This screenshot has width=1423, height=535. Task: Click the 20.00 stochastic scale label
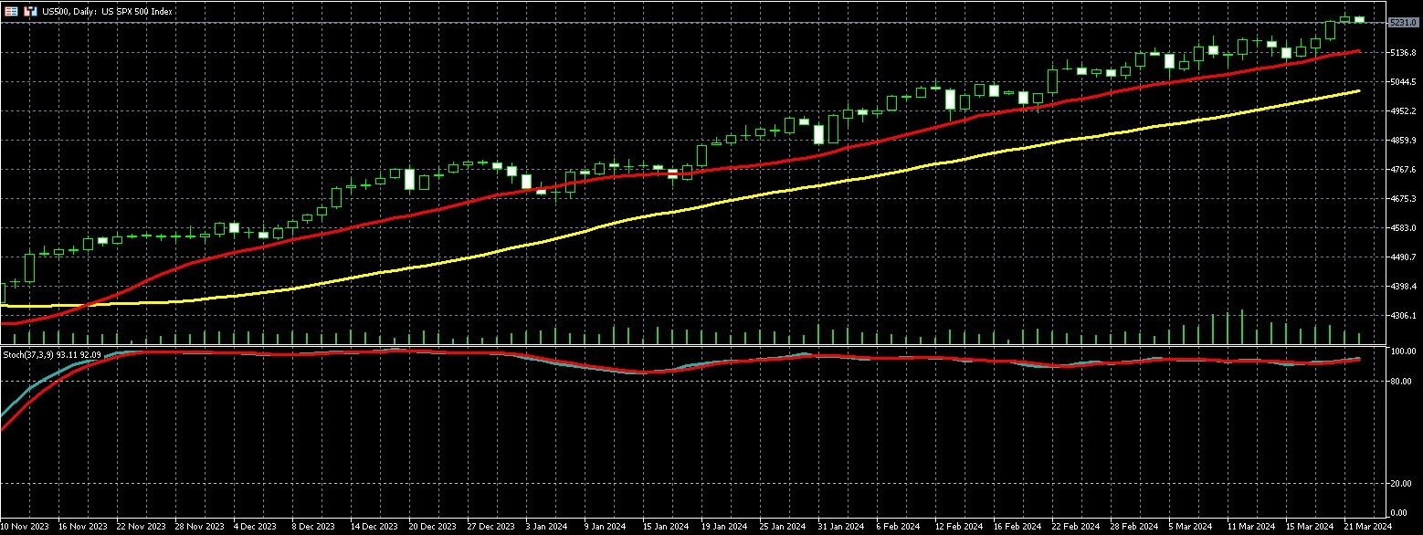[x=1402, y=484]
